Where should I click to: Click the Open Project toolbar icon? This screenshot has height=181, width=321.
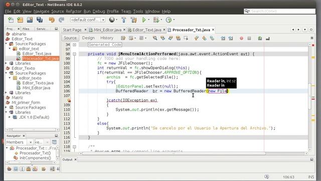30,20
